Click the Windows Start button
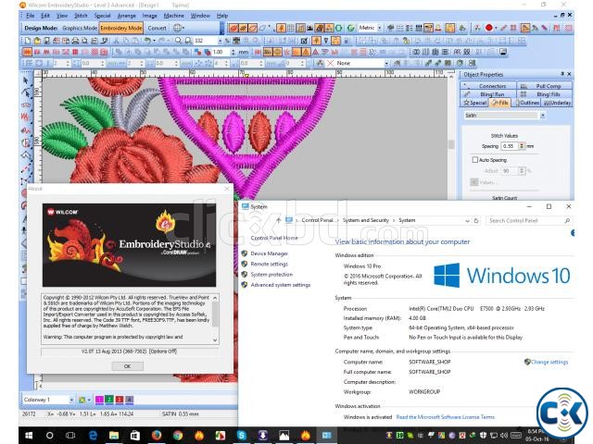593x444 pixels. pyautogui.click(x=29, y=436)
